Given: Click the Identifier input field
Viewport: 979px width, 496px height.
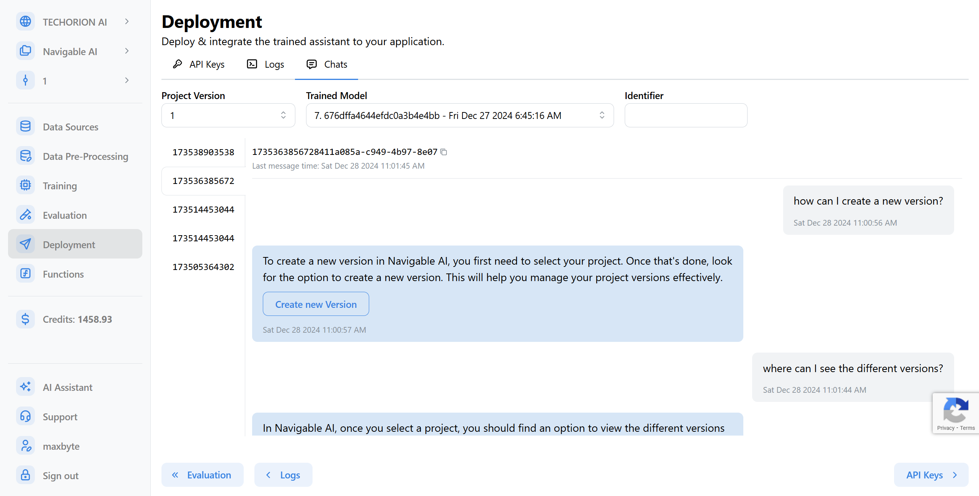Looking at the screenshot, I should (686, 115).
